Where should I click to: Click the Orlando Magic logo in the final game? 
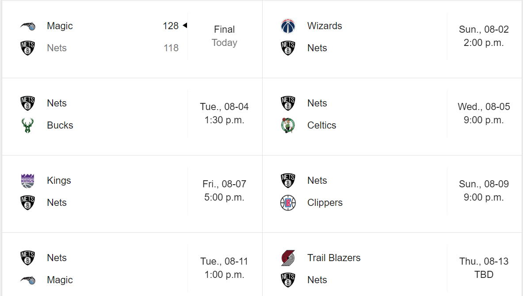pos(28,26)
